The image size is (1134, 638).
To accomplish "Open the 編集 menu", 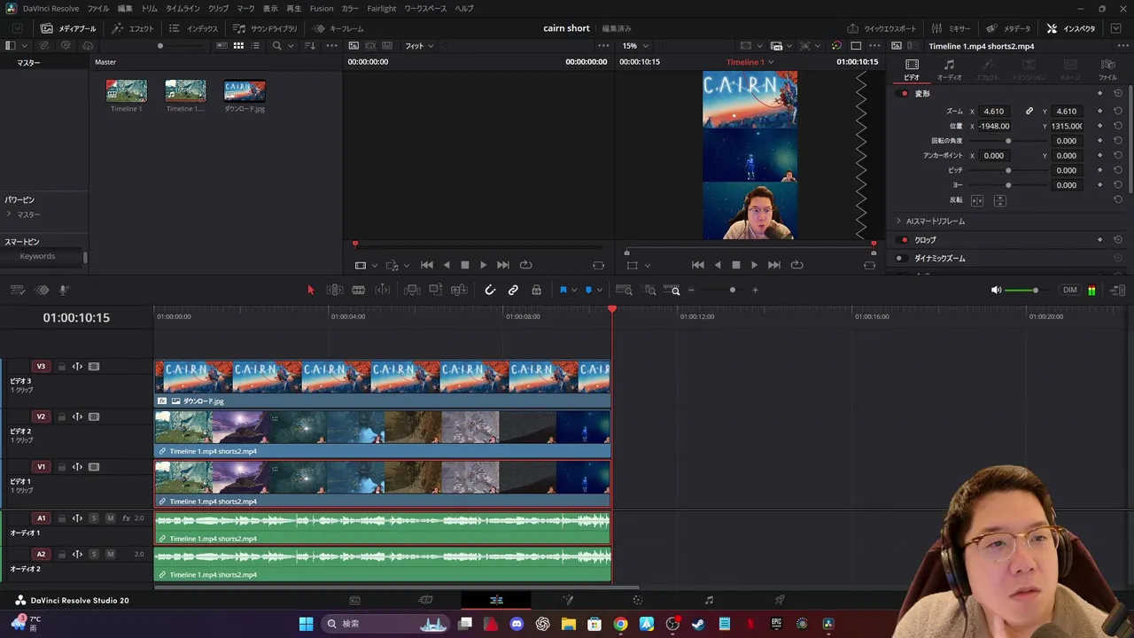I will [x=125, y=8].
